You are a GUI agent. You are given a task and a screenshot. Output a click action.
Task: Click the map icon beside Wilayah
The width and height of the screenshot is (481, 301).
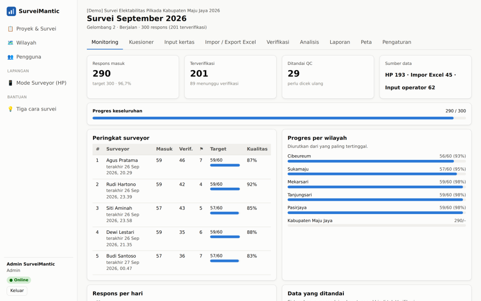[x=10, y=43]
